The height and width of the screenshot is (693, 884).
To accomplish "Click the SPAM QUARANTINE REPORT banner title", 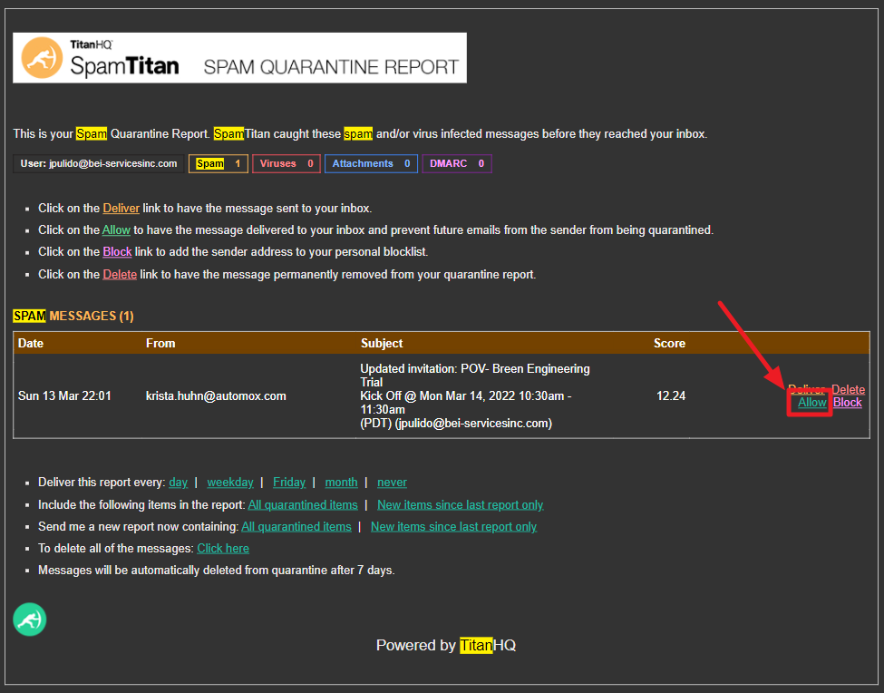I will (x=331, y=67).
